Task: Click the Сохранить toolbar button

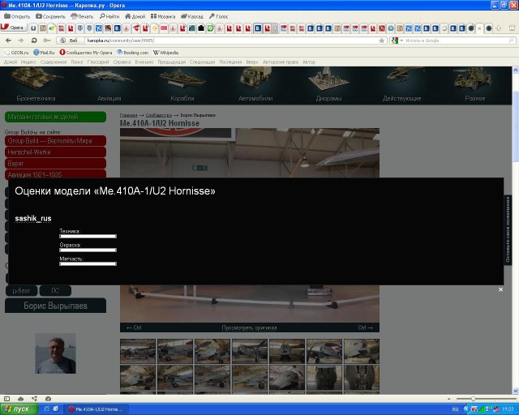Action: (51, 16)
